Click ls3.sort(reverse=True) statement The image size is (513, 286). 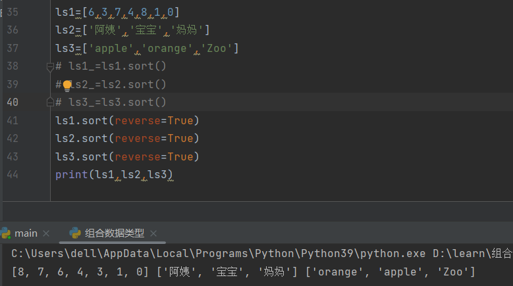pyautogui.click(x=127, y=156)
